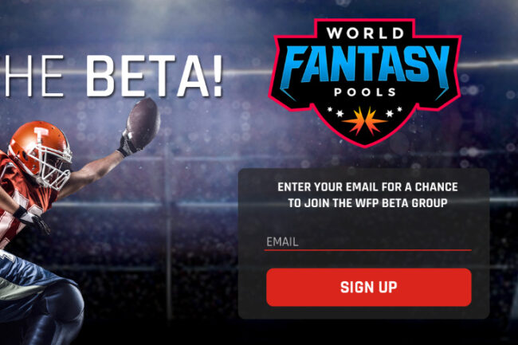The height and width of the screenshot is (345, 518).
Task: Click the World Fantasy Pools shield logo
Action: tap(365, 83)
